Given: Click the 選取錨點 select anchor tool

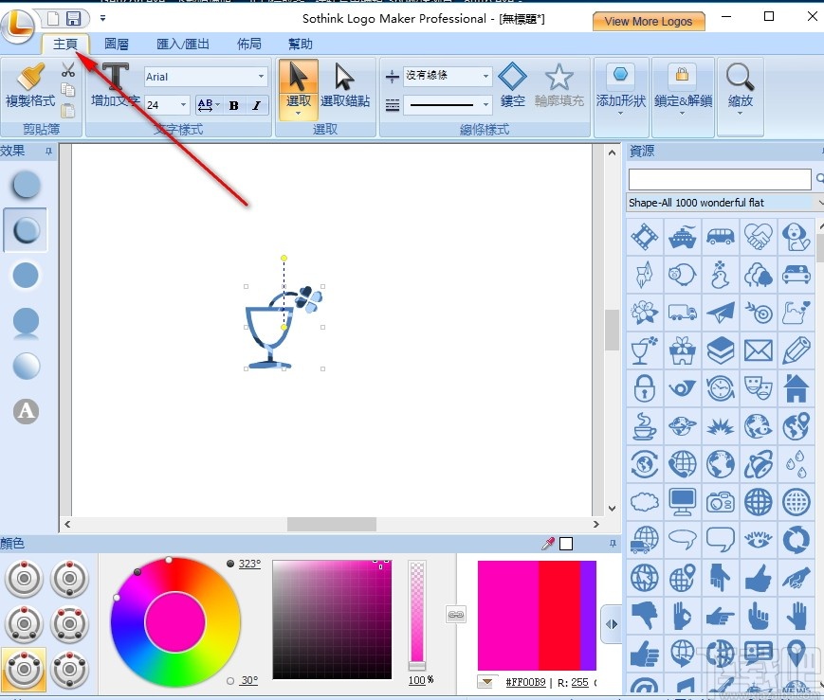Looking at the screenshot, I should tap(345, 87).
